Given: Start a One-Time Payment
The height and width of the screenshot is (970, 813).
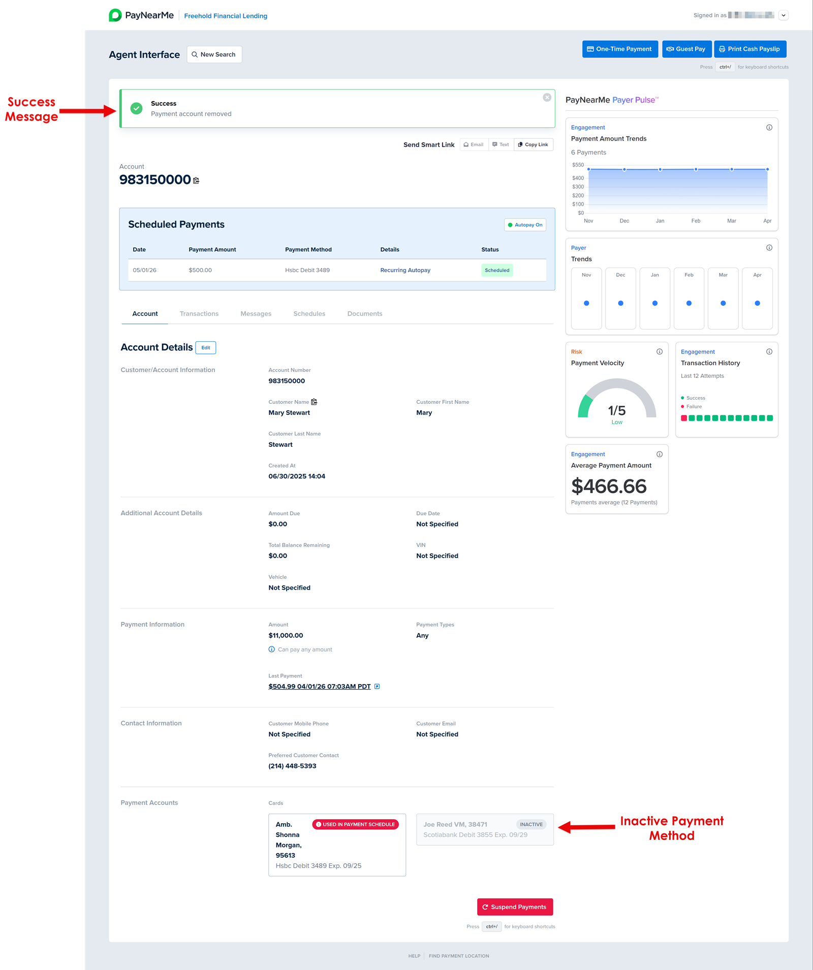Looking at the screenshot, I should click(620, 49).
